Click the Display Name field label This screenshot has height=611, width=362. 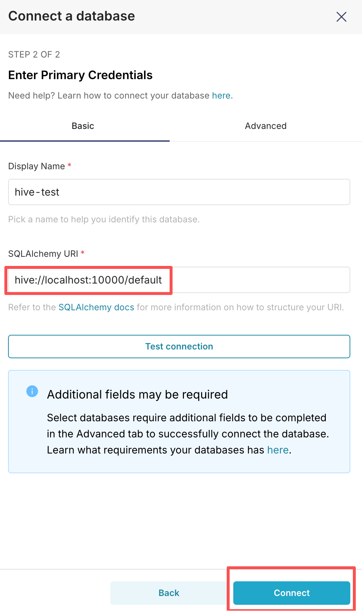(37, 166)
